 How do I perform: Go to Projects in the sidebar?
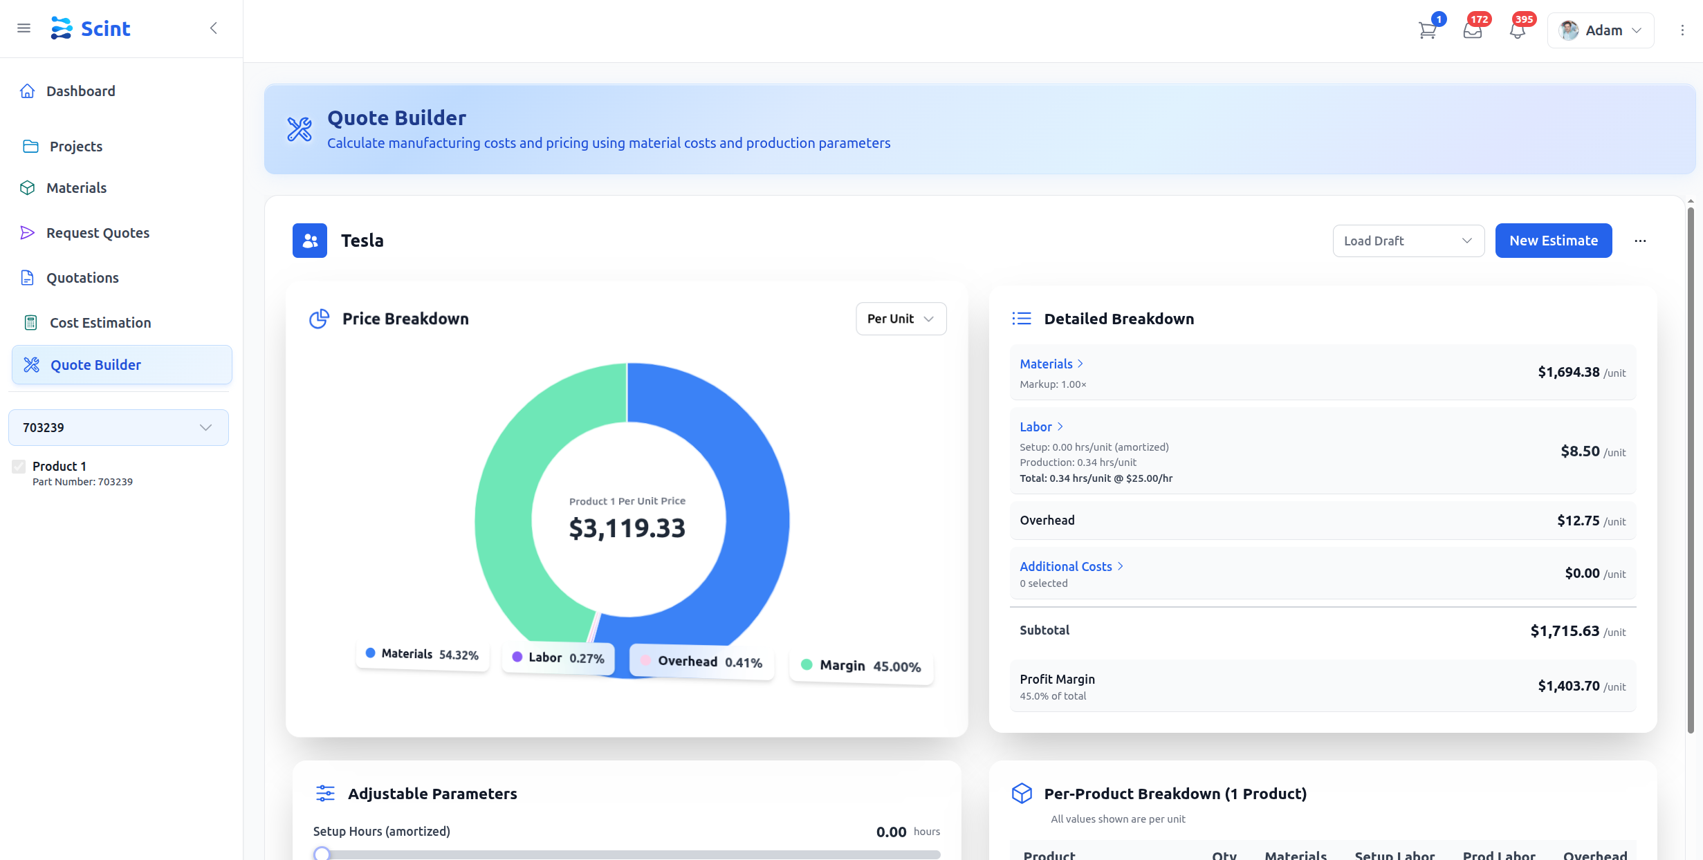(76, 147)
